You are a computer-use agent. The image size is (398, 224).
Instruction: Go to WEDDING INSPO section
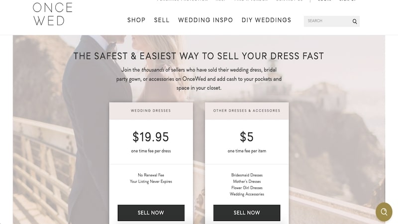click(x=205, y=20)
